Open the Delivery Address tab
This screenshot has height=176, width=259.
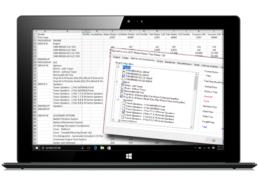coord(210,66)
